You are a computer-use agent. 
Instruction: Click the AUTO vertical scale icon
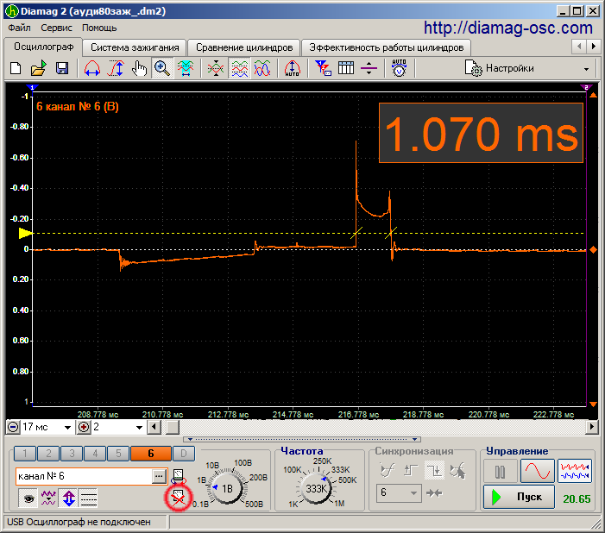tap(292, 69)
